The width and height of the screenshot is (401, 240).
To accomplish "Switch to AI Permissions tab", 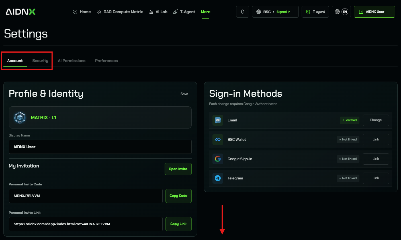I will 71,61.
